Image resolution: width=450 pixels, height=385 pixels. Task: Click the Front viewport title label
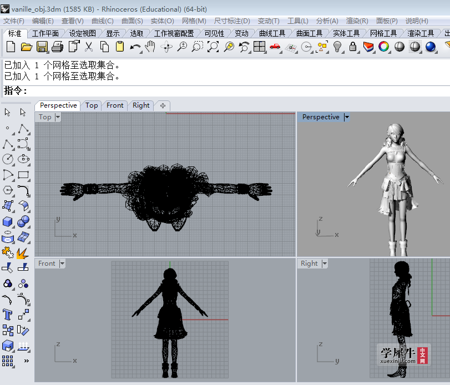coord(47,264)
